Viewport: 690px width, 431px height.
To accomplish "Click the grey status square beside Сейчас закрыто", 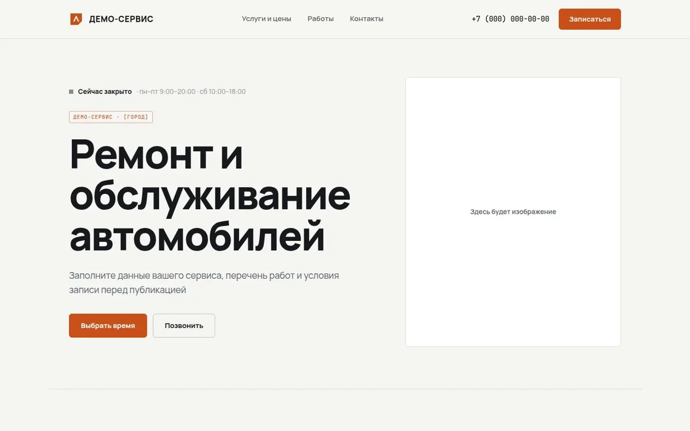I will (71, 92).
